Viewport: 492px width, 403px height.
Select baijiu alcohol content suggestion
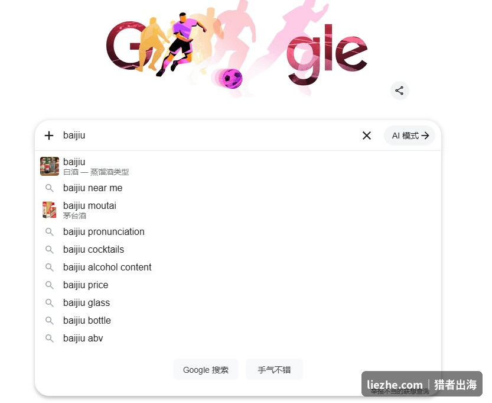238,267
